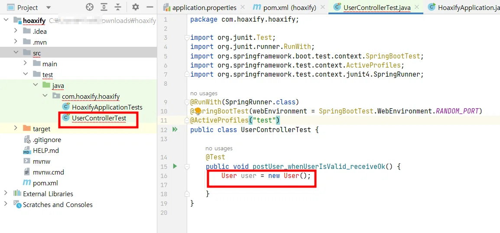Viewport: 500px width, 233px height.
Task: Select the .gitignore file
Action: click(46, 139)
